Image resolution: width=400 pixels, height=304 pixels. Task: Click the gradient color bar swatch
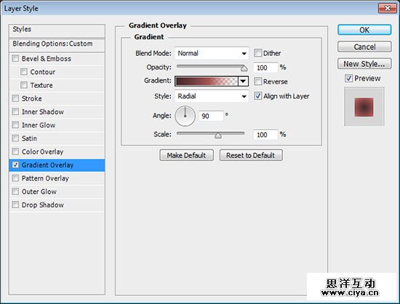click(x=207, y=81)
